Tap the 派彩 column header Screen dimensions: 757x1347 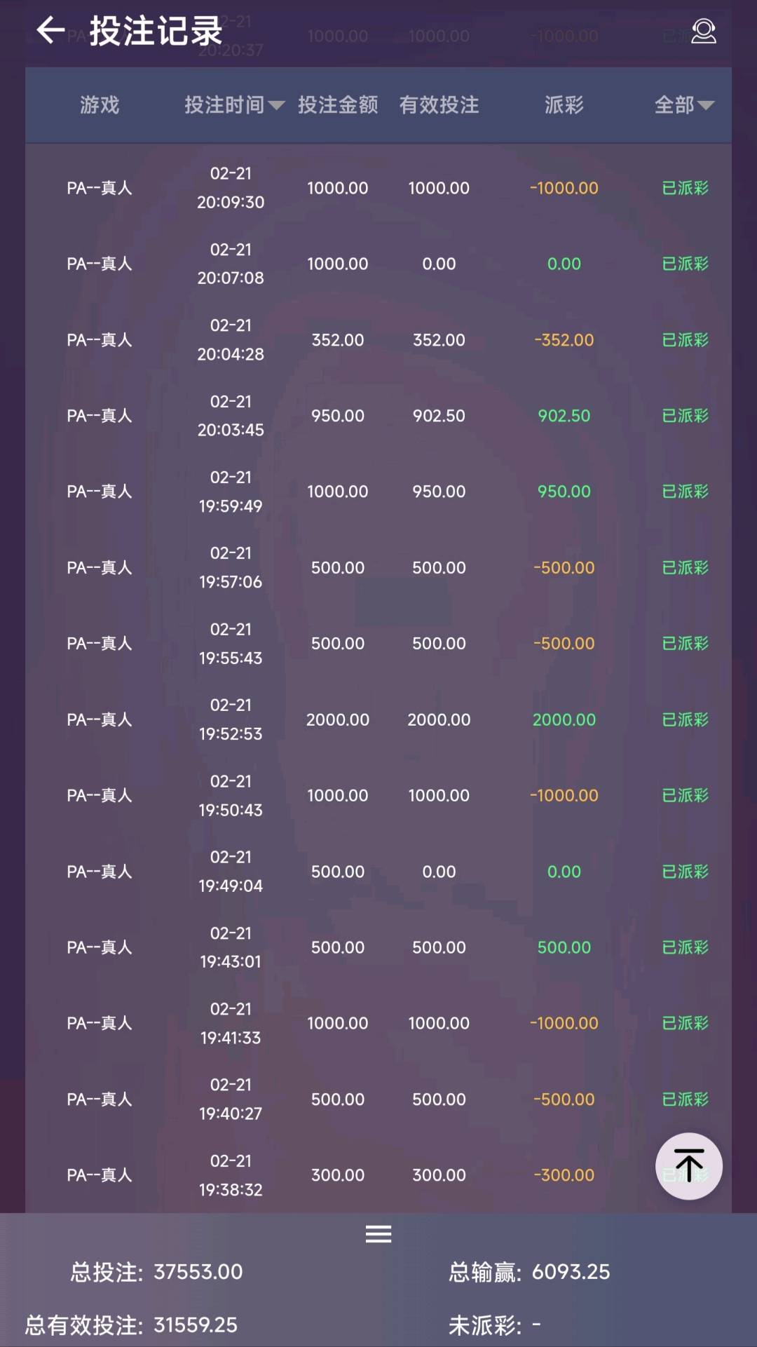pos(564,105)
